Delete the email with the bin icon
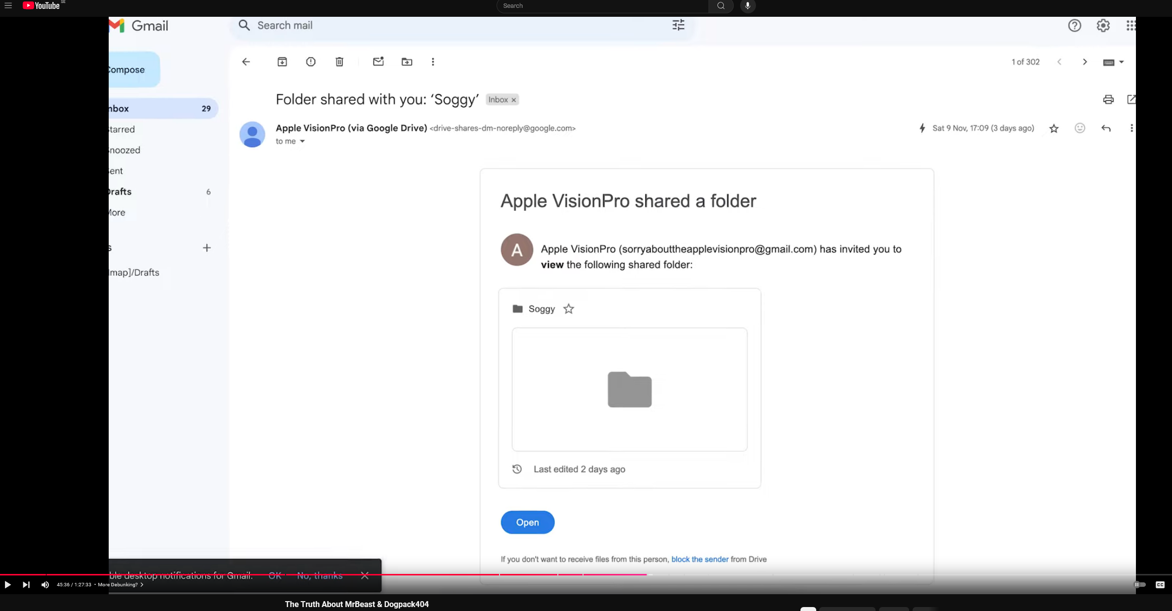This screenshot has width=1172, height=611. (x=339, y=62)
